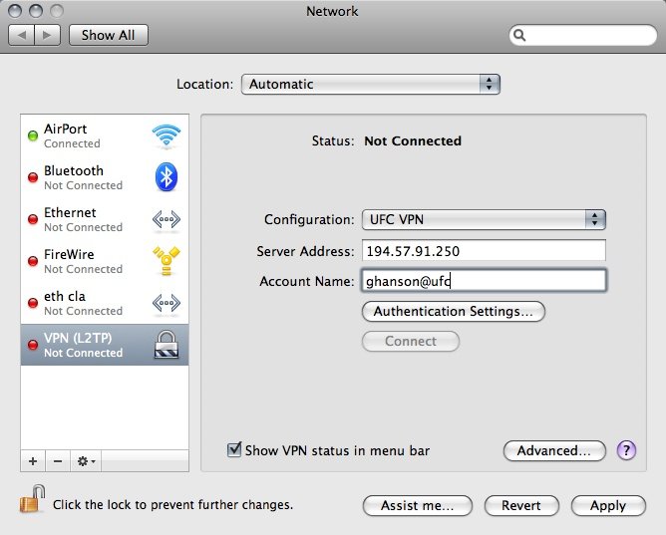Remove selected service with minus button
Screen dimensions: 666x535
57,461
